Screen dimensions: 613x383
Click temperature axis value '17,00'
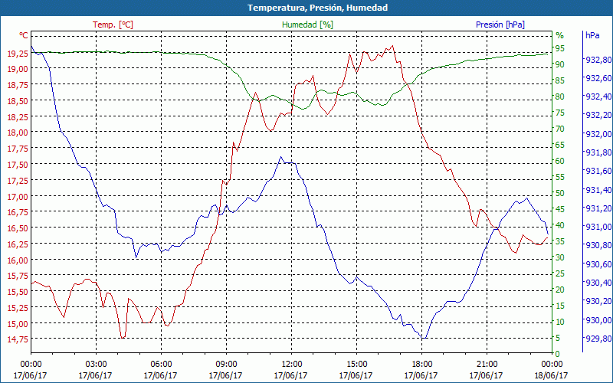(18, 196)
